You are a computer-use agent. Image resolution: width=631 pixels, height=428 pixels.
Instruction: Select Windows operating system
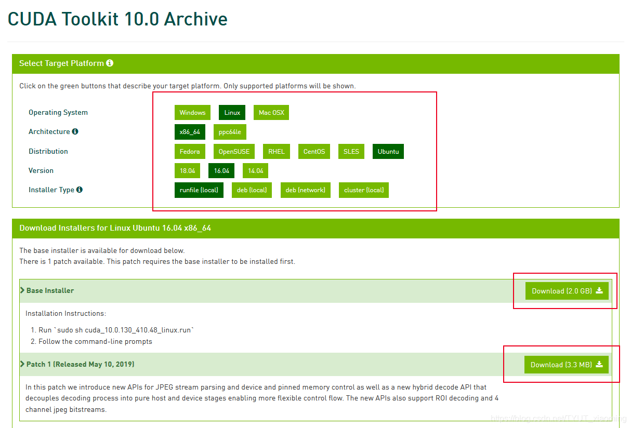192,113
